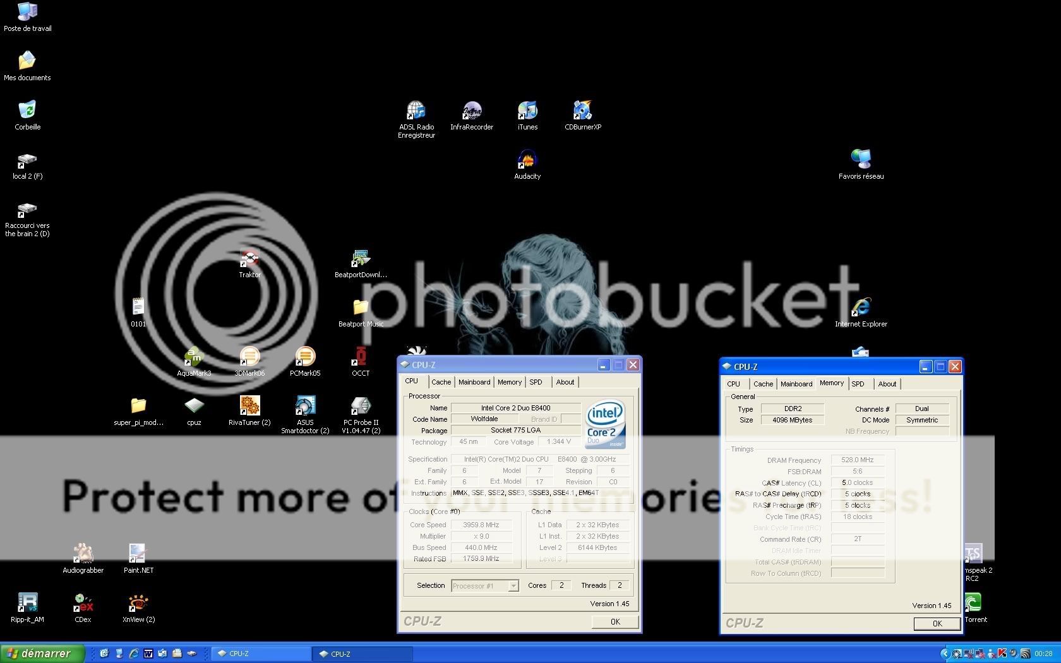Select InfraRecorder desktop icon
Image resolution: width=1061 pixels, height=663 pixels.
point(472,115)
